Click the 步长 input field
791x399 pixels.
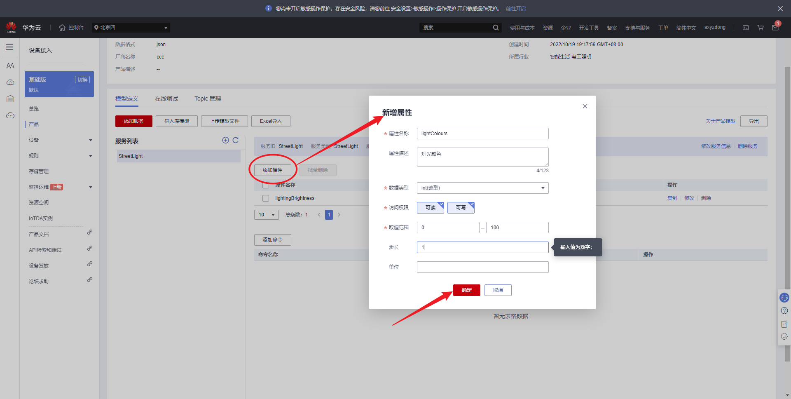pos(483,247)
